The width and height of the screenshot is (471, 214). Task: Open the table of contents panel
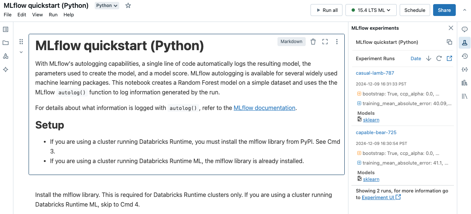tap(5, 29)
